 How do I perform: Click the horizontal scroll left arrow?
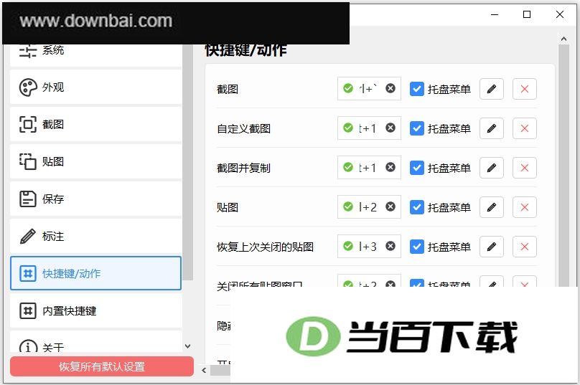tap(204, 370)
